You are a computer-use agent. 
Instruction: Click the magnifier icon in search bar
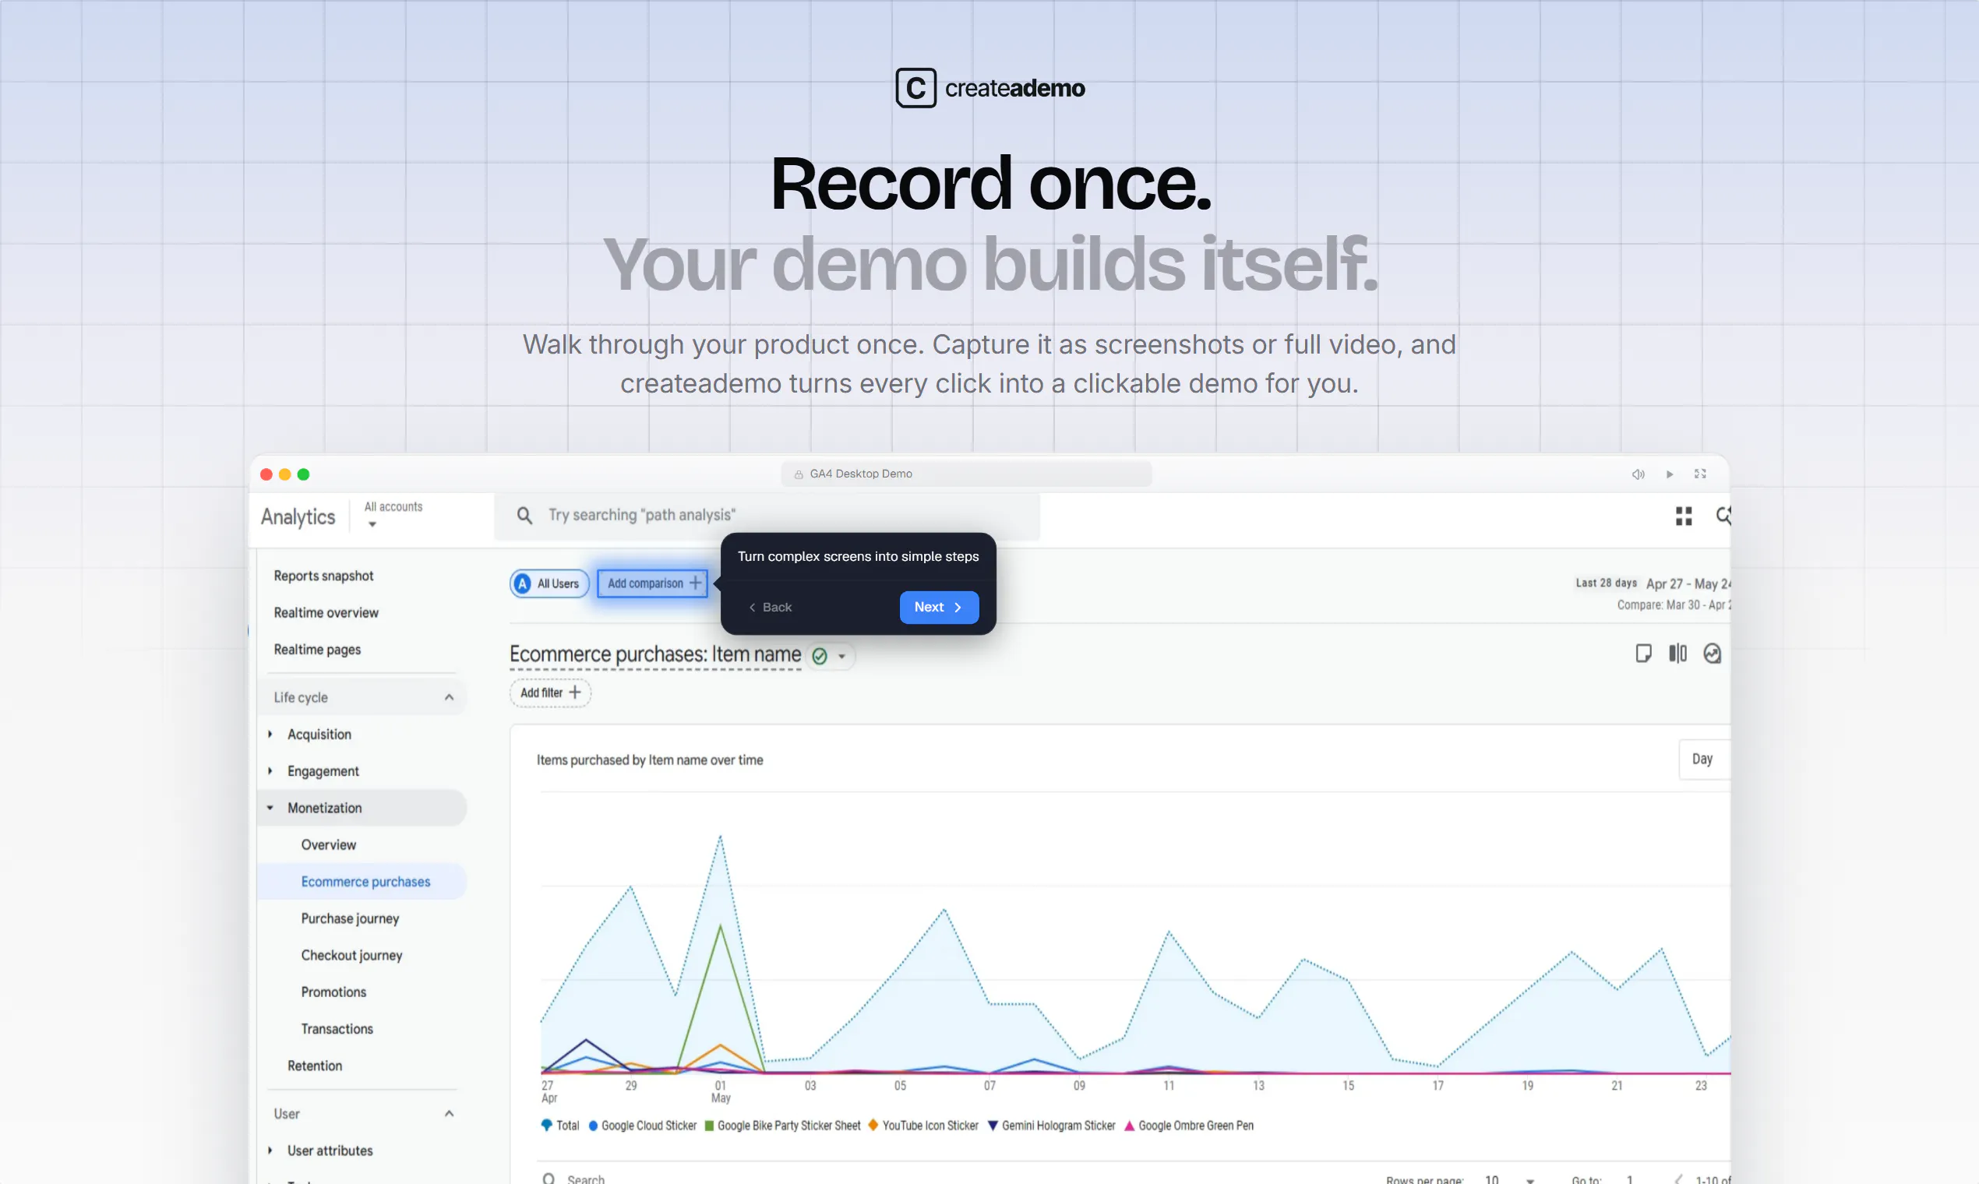524,516
